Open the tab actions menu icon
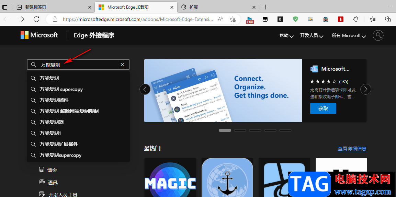 pyautogui.click(x=5, y=7)
